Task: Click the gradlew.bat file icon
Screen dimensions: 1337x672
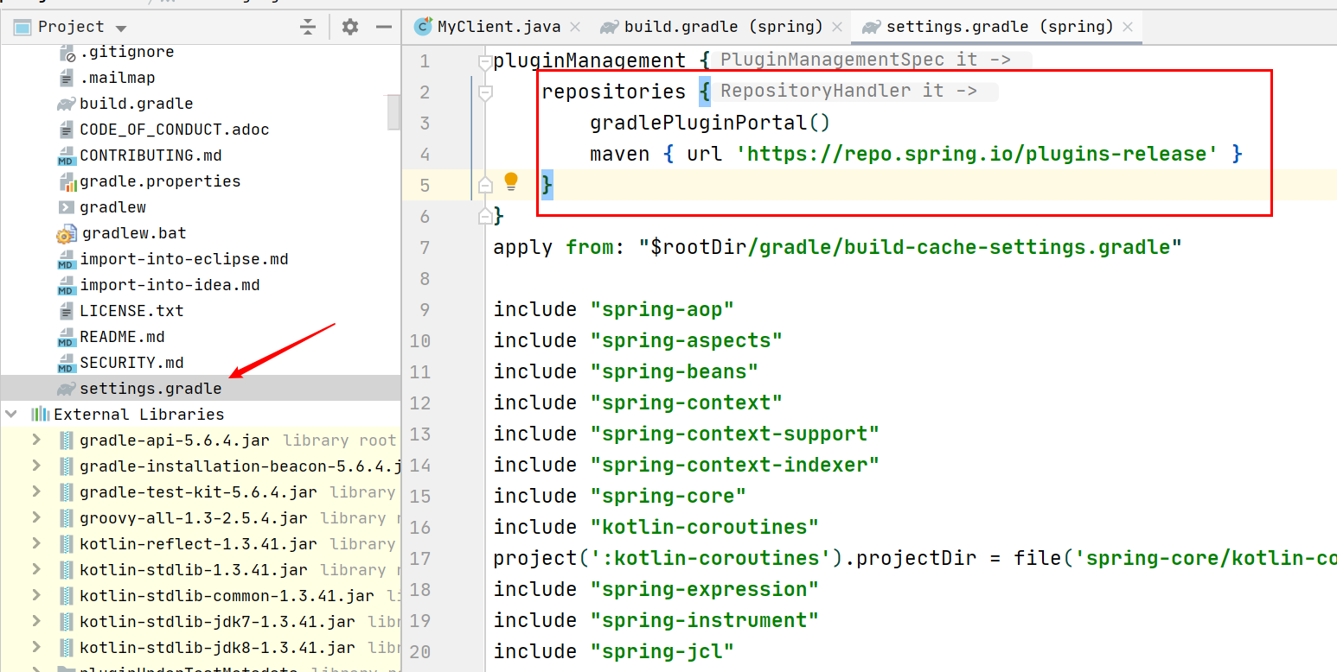Action: 67,233
